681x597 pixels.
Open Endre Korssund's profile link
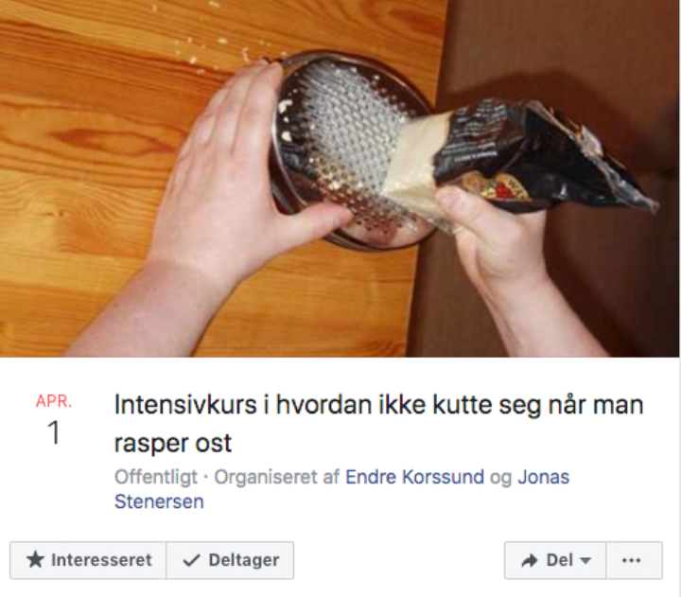tap(414, 477)
